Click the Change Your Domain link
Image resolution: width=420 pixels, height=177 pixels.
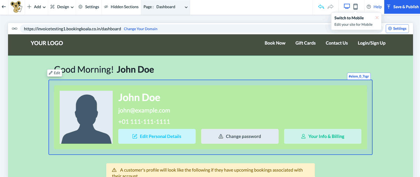coord(141,29)
